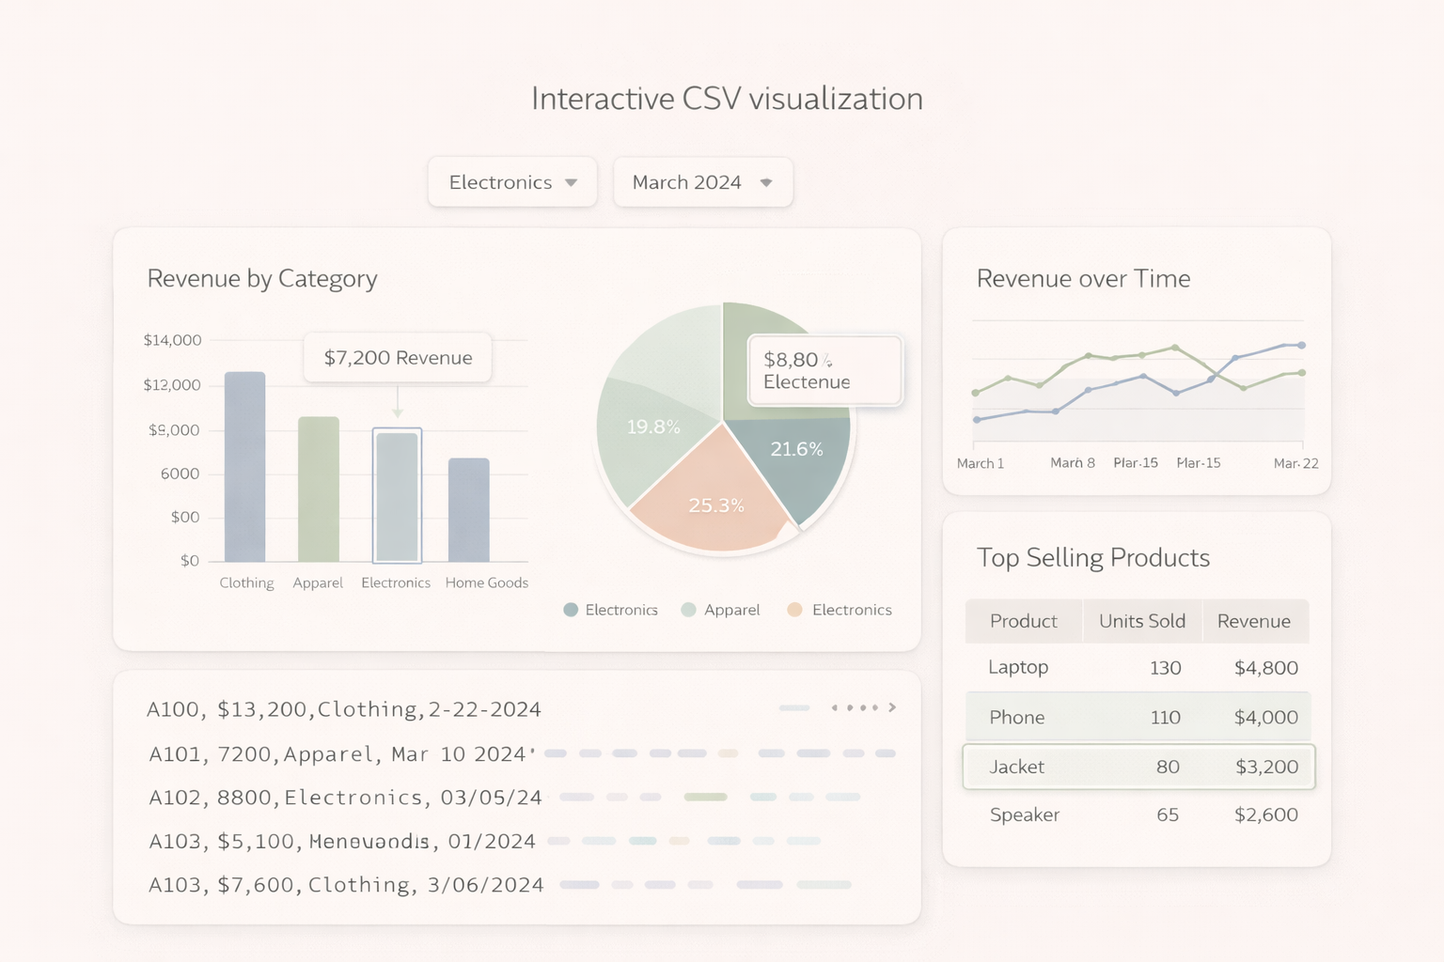Click the $8,80 pie chart tooltip

click(825, 370)
